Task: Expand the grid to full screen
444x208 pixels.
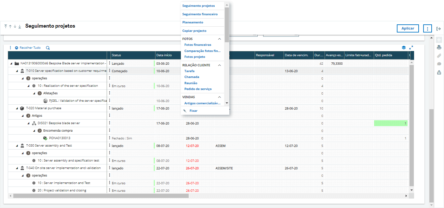Action: click(411, 47)
